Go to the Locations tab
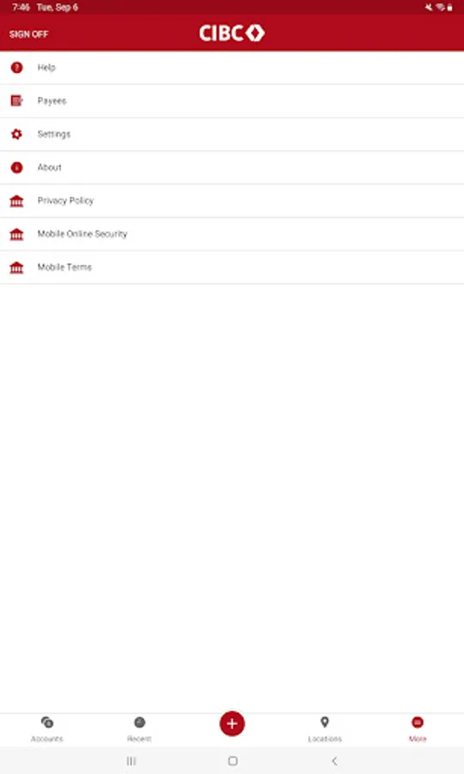 325,729
